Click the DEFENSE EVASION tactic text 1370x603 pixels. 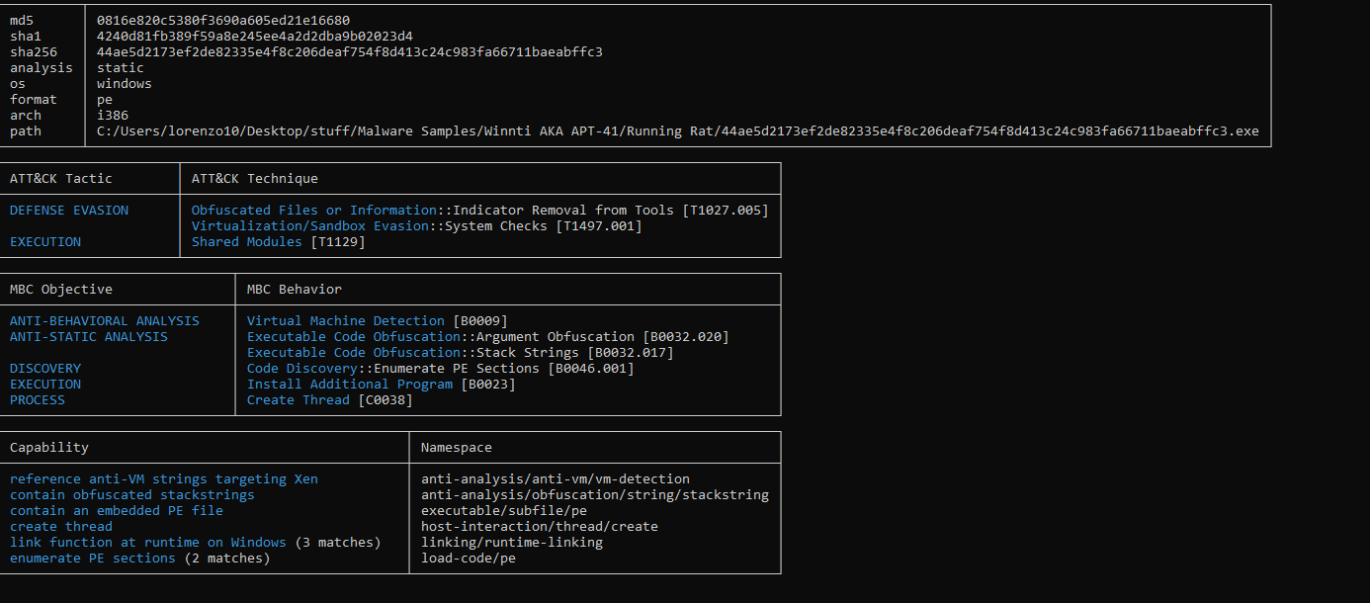click(69, 211)
